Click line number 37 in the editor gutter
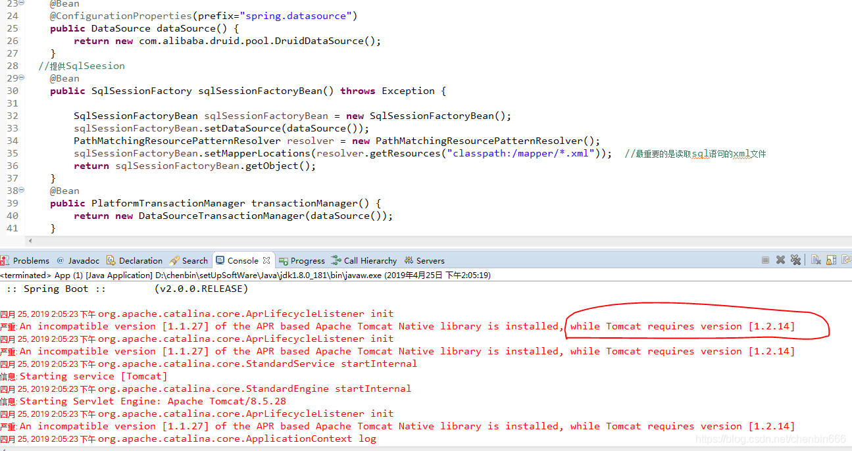The height and width of the screenshot is (451, 852). coord(13,178)
